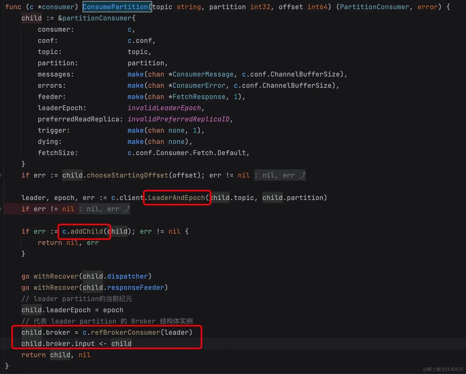Click the invalidLeaderEpoch constant

click(x=164, y=108)
